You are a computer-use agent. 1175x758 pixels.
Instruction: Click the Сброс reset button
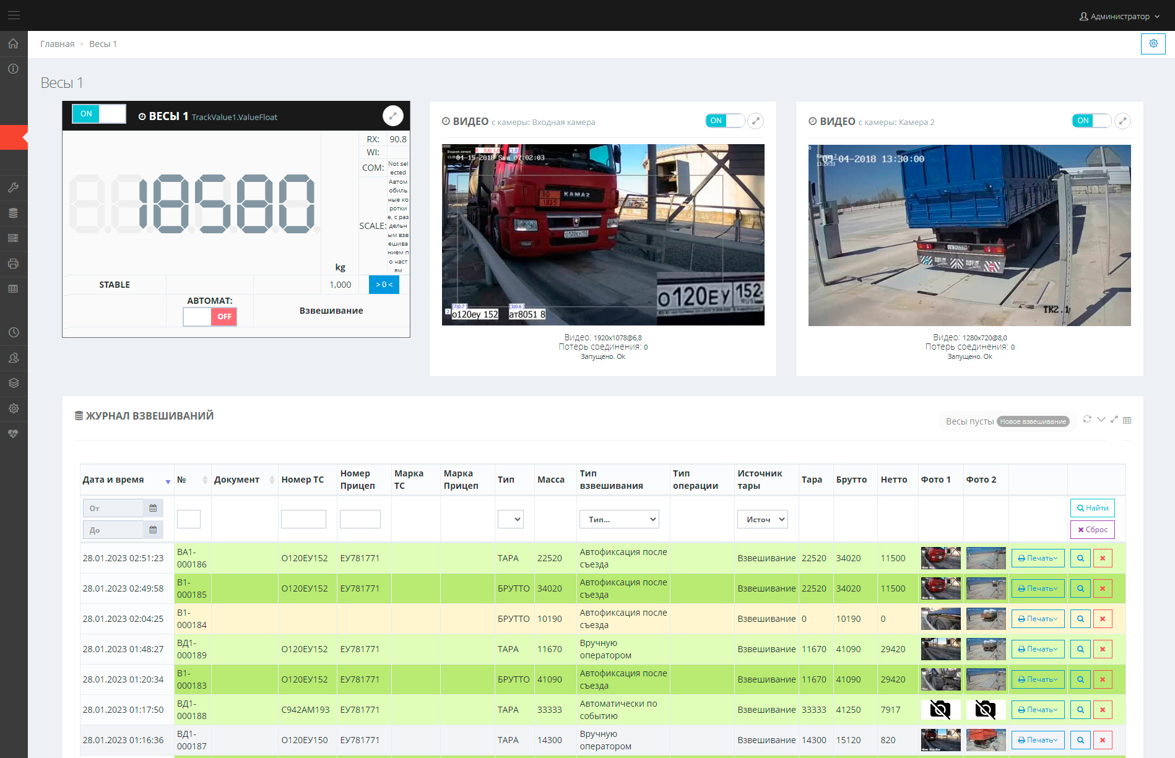tap(1093, 530)
